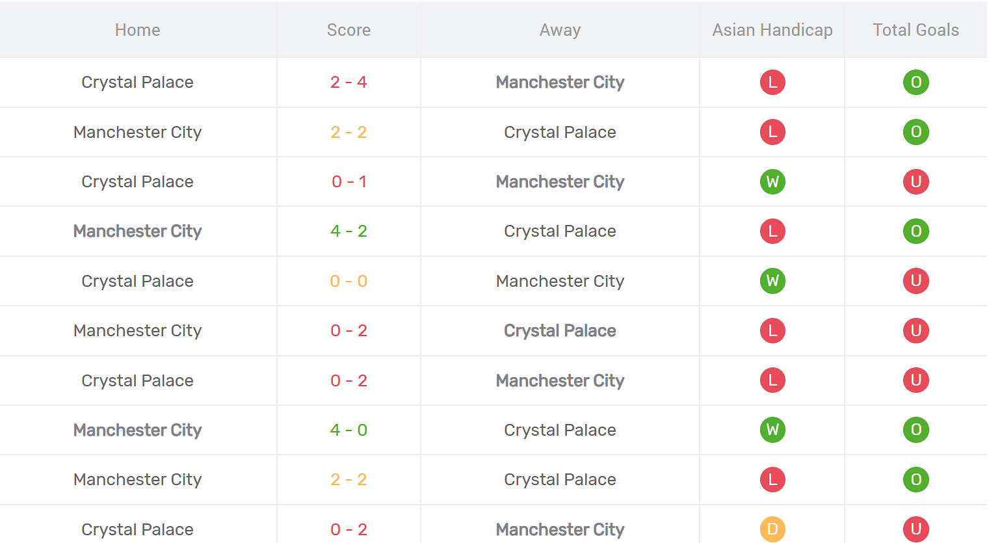Click the orange D handicap badge in the last row

(772, 529)
